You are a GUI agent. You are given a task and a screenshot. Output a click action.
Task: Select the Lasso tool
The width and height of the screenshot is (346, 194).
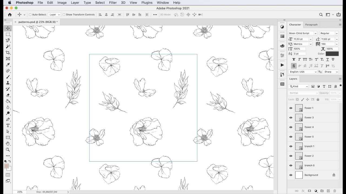(x=8, y=40)
